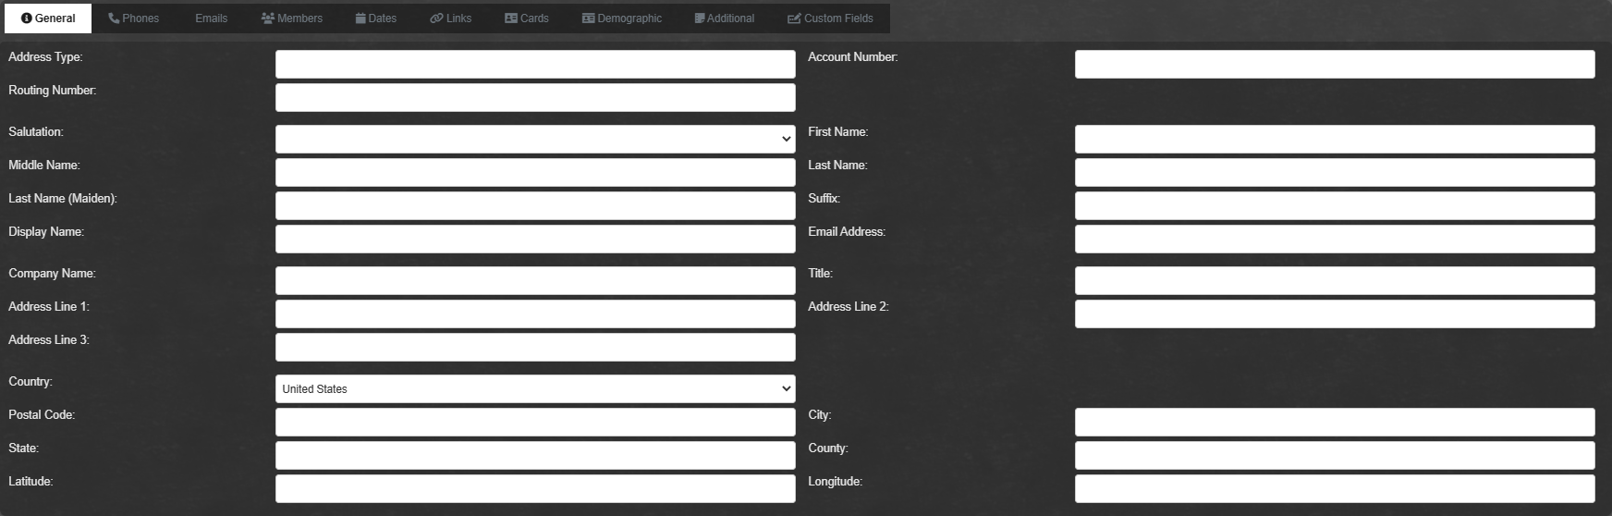Open the Links tab

(x=451, y=18)
